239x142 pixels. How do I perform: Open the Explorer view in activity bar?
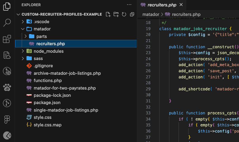(7, 7)
